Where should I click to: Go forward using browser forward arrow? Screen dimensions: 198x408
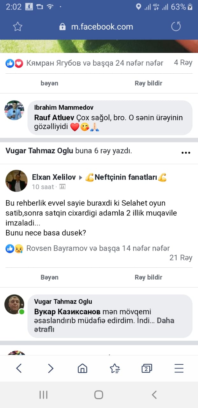click(51, 368)
